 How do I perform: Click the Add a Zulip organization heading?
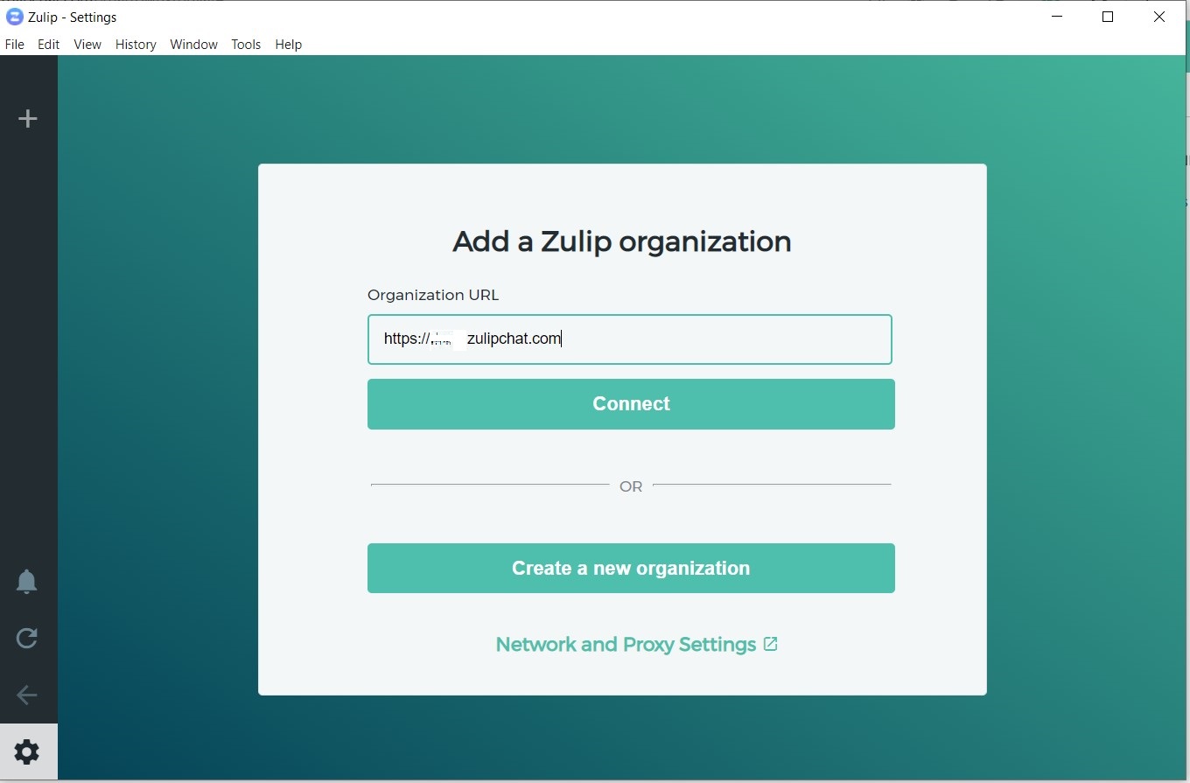621,241
